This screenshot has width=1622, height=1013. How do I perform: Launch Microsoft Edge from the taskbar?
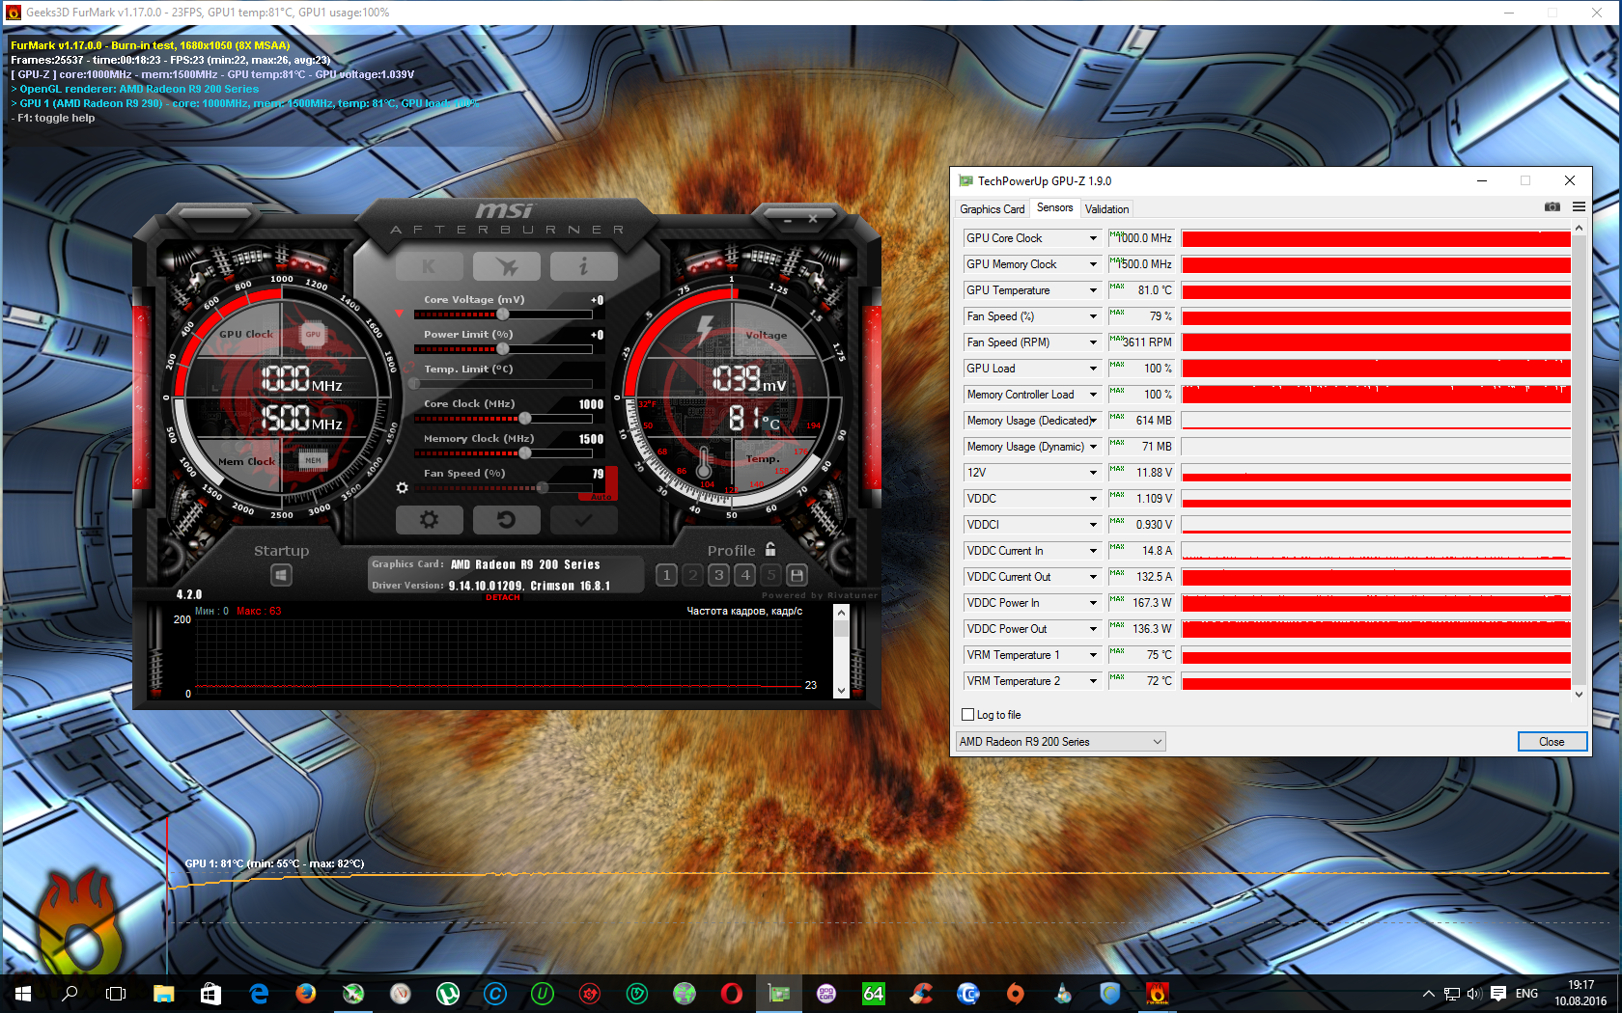[x=259, y=994]
